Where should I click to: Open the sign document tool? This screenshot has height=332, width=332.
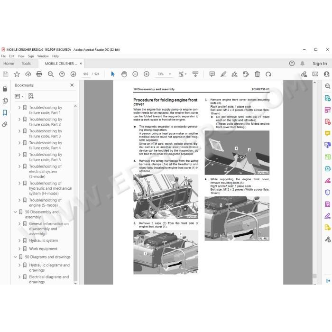click(234, 74)
